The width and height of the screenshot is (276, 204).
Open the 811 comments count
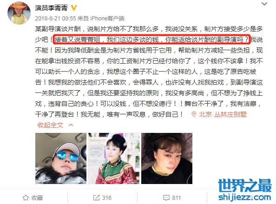tap(177, 198)
